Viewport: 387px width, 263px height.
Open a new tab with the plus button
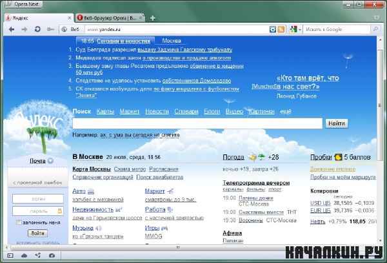click(152, 18)
